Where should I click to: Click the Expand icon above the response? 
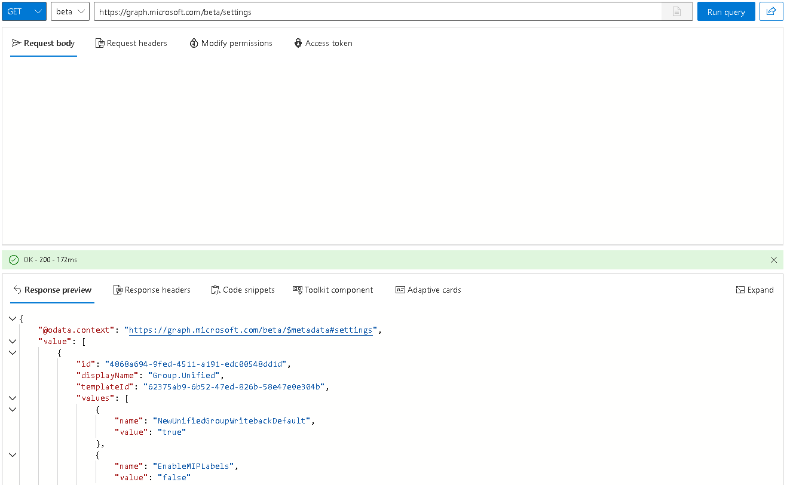click(740, 290)
